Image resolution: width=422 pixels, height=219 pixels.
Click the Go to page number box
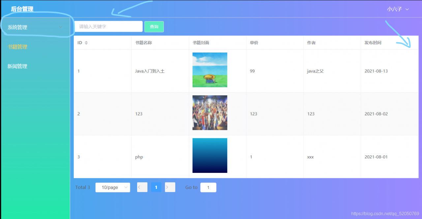208,187
